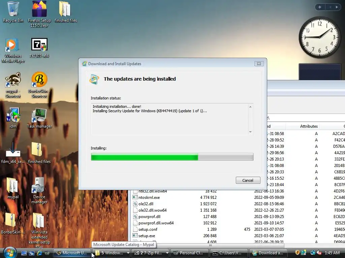Select the mypal zip folder icon
Viewport: 345px width, 258px height.
13,188
